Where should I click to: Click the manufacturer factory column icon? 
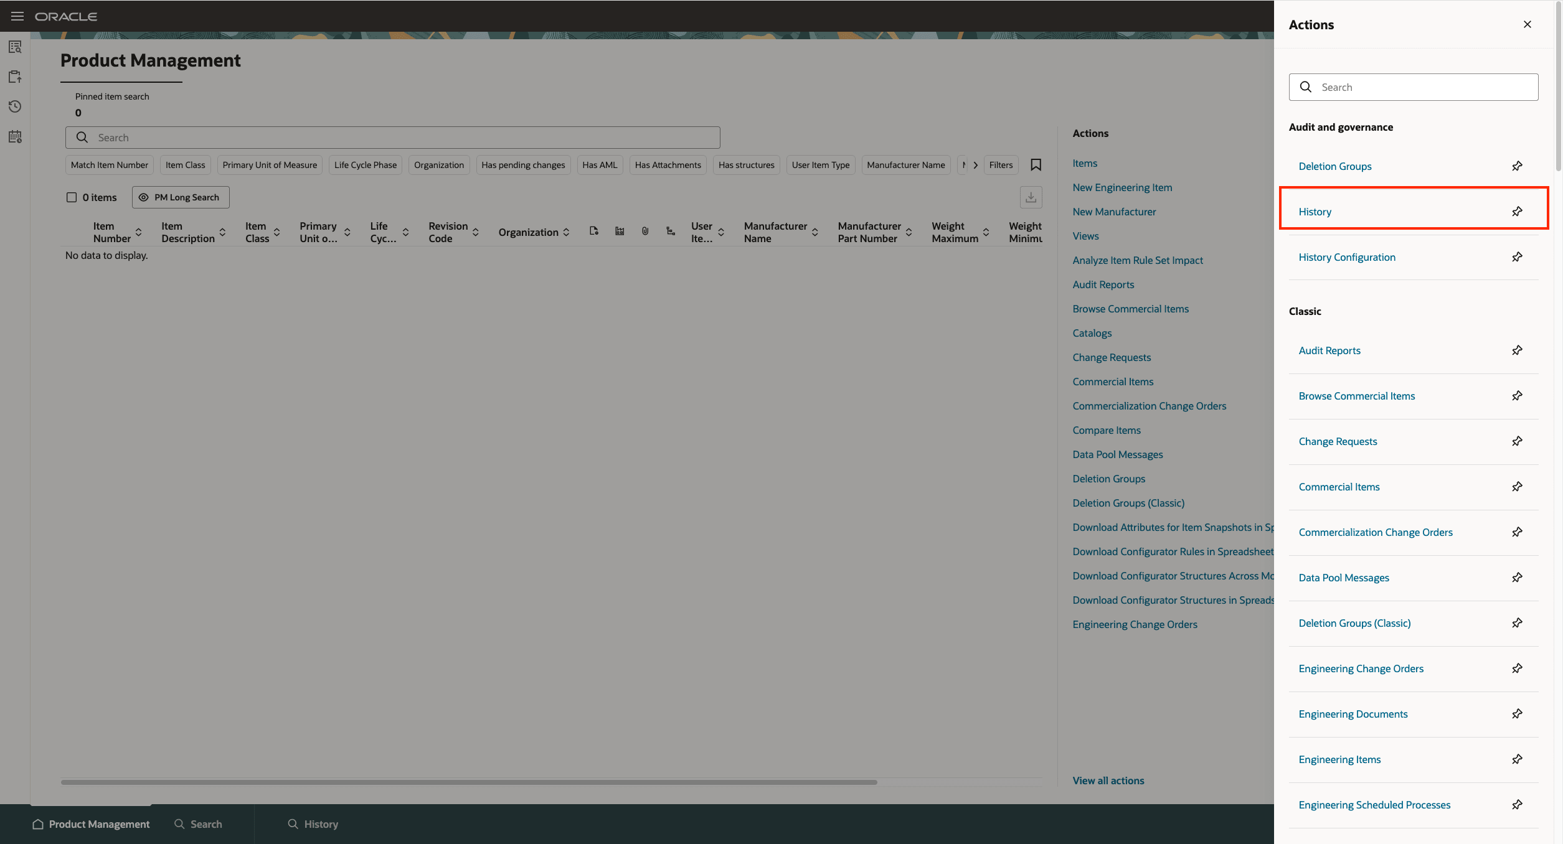coord(620,230)
